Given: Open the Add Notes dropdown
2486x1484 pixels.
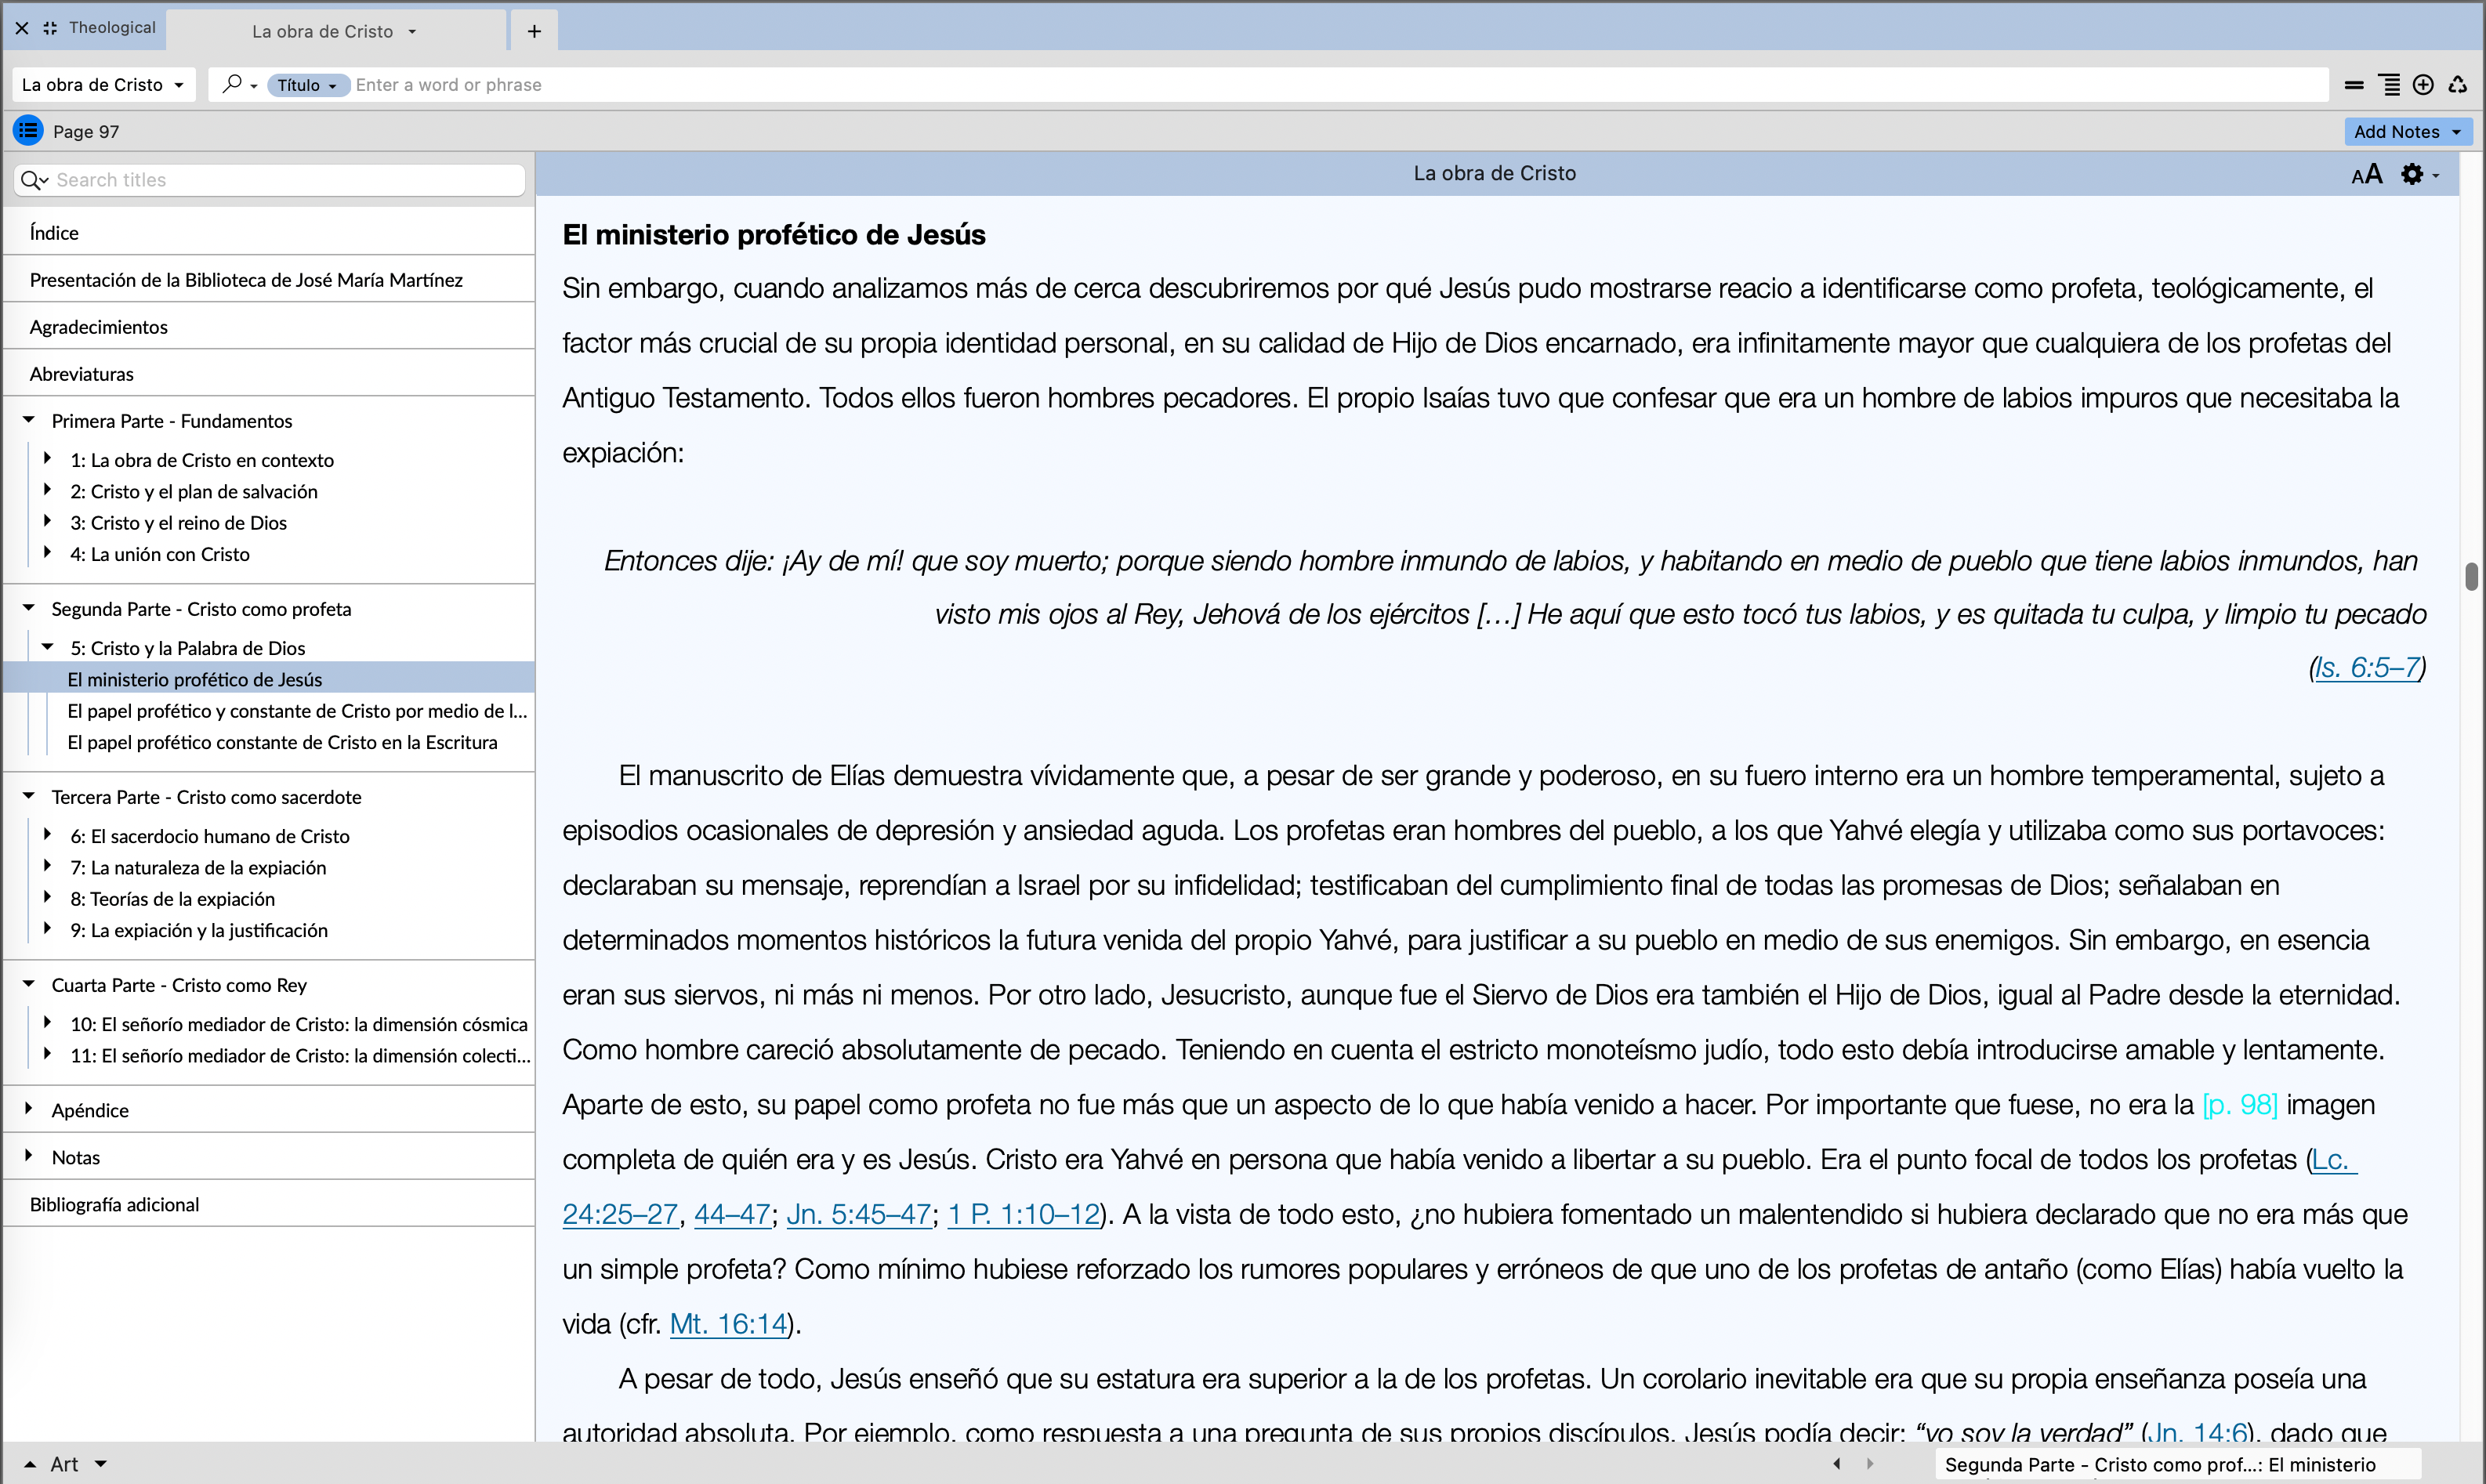Looking at the screenshot, I should [2407, 131].
